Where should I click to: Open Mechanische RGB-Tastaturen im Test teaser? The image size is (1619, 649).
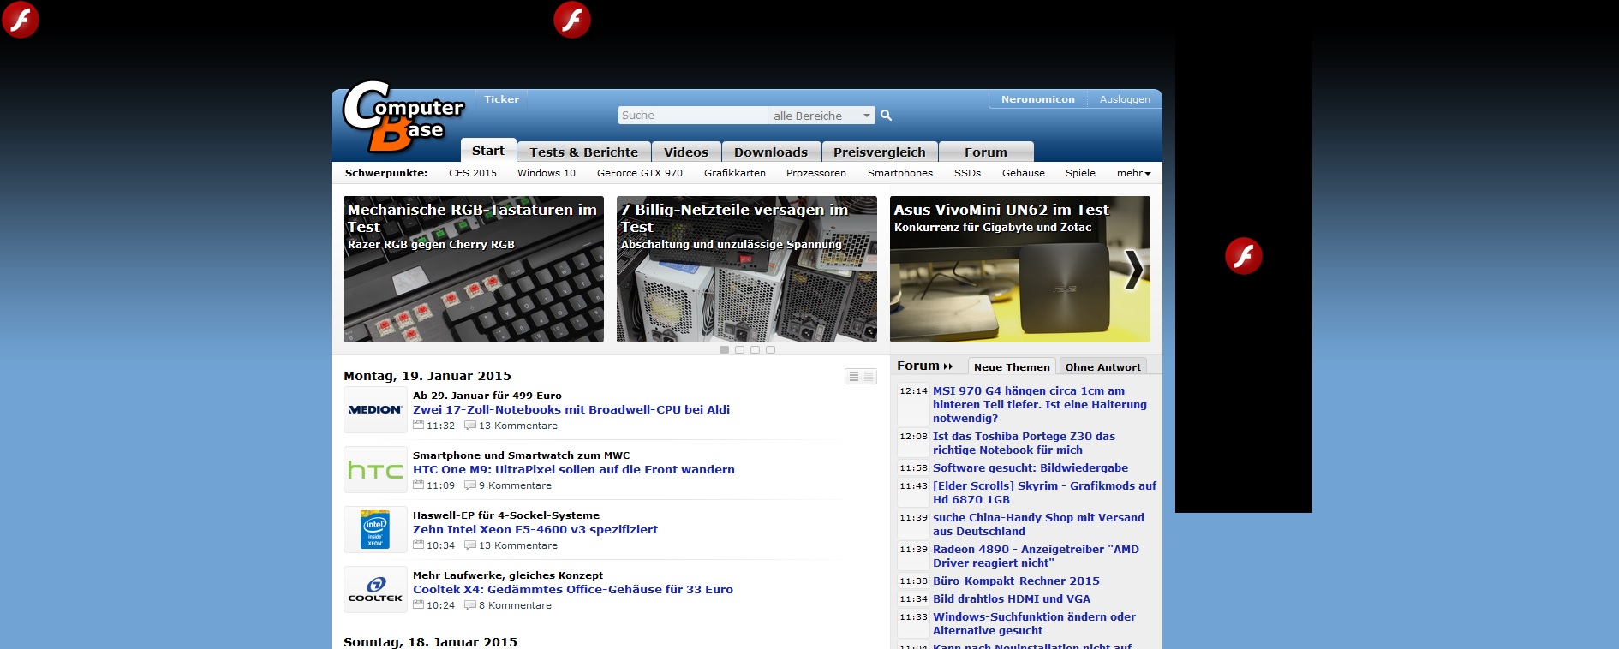coord(474,269)
